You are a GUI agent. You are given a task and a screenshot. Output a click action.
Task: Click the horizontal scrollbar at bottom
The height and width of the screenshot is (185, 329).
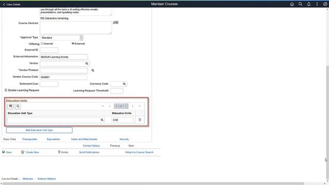[x=153, y=183]
